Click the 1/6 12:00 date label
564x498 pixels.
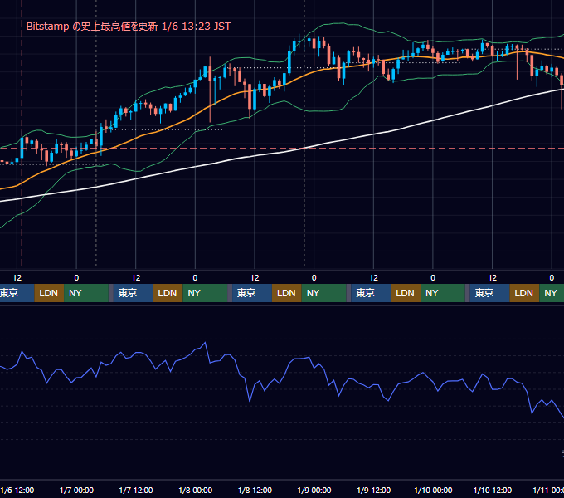tap(17, 490)
